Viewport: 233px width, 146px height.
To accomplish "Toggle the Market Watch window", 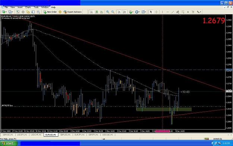I will tap(18, 12).
